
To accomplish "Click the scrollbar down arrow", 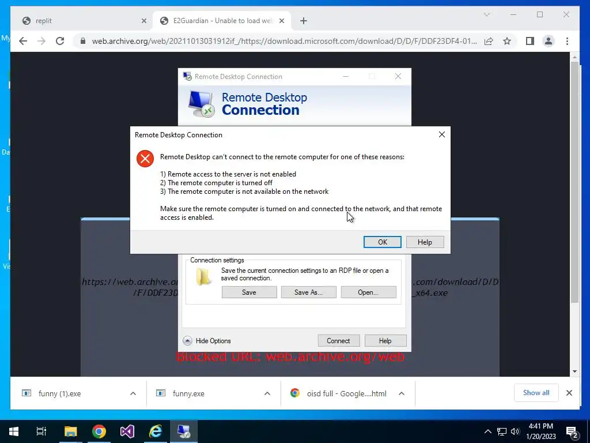I will click(574, 371).
